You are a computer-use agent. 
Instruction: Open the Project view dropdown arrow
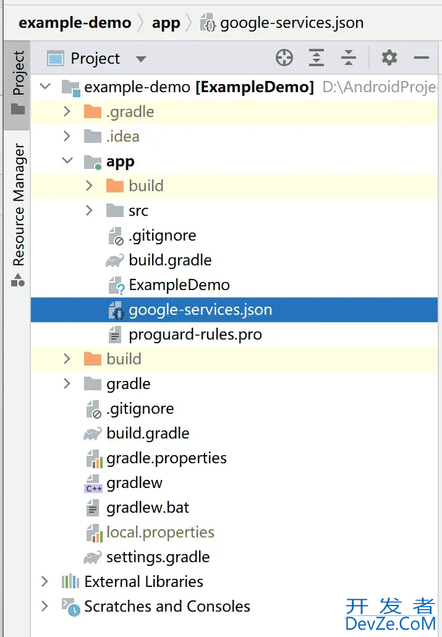(141, 59)
